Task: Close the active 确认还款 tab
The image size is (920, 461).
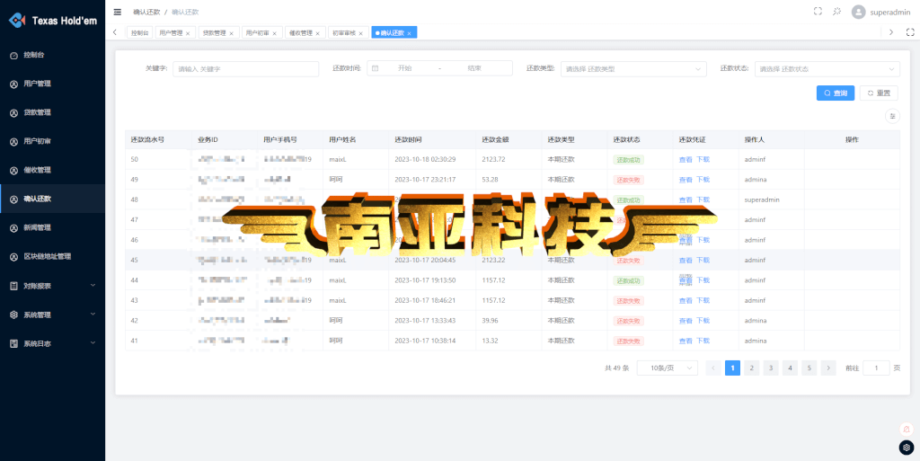Action: click(x=409, y=33)
